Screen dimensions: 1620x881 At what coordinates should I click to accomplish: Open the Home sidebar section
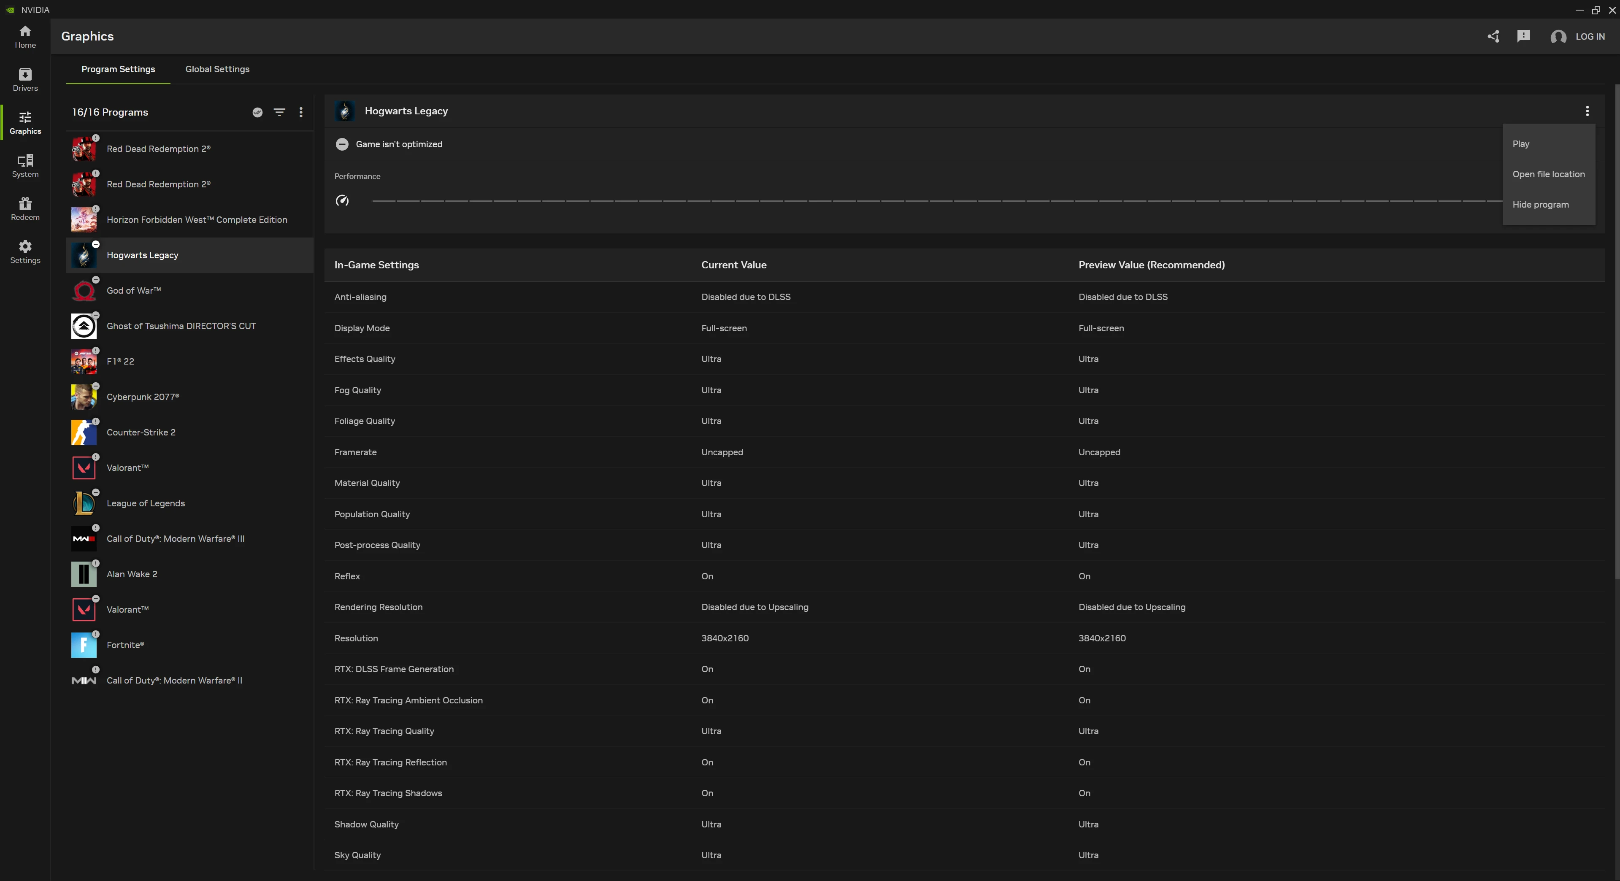[25, 36]
